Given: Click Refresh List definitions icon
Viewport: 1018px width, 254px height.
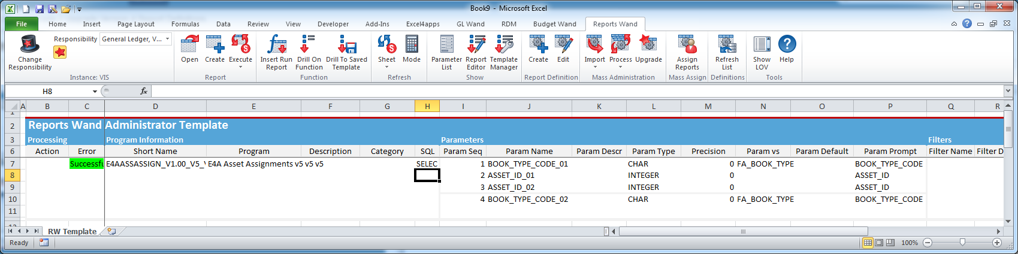Looking at the screenshot, I should tap(727, 44).
